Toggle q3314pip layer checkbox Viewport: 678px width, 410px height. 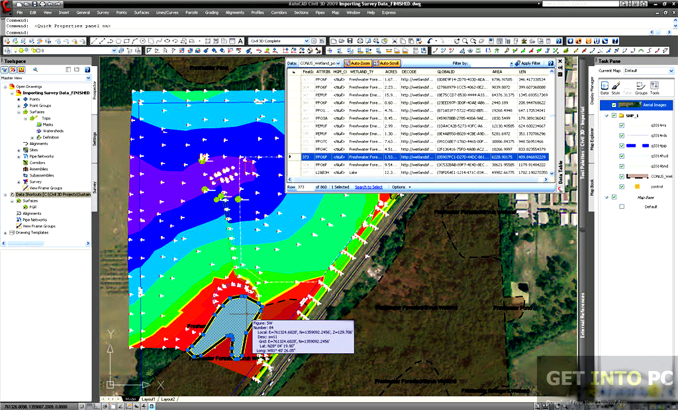pos(622,145)
